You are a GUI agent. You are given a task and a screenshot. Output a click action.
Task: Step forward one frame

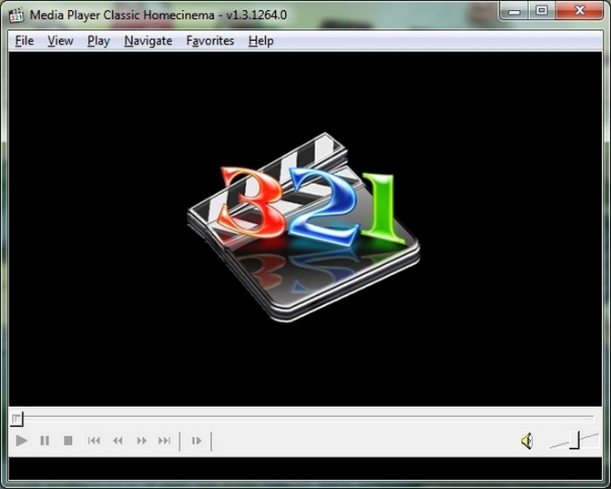coord(196,441)
